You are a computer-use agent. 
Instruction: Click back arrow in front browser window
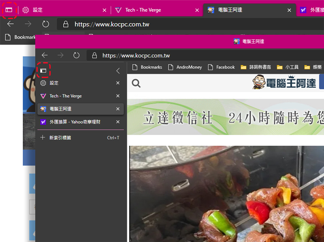[x=45, y=55]
